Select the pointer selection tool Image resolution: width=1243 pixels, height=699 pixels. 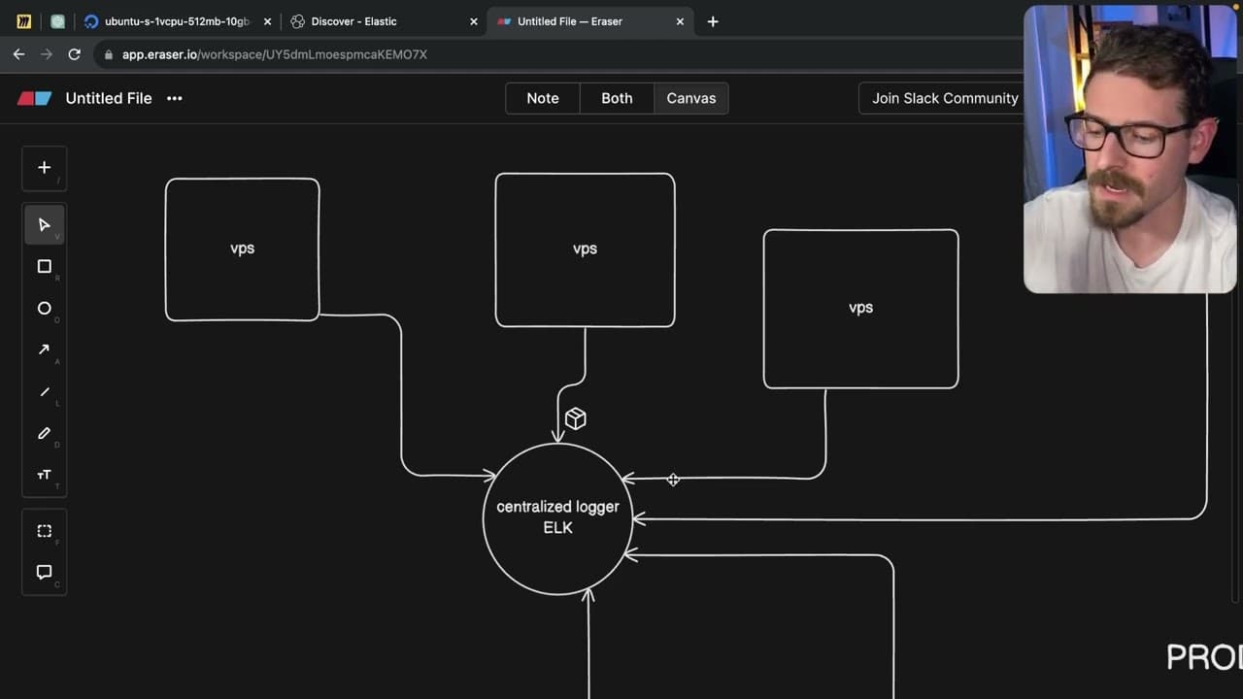tap(44, 225)
